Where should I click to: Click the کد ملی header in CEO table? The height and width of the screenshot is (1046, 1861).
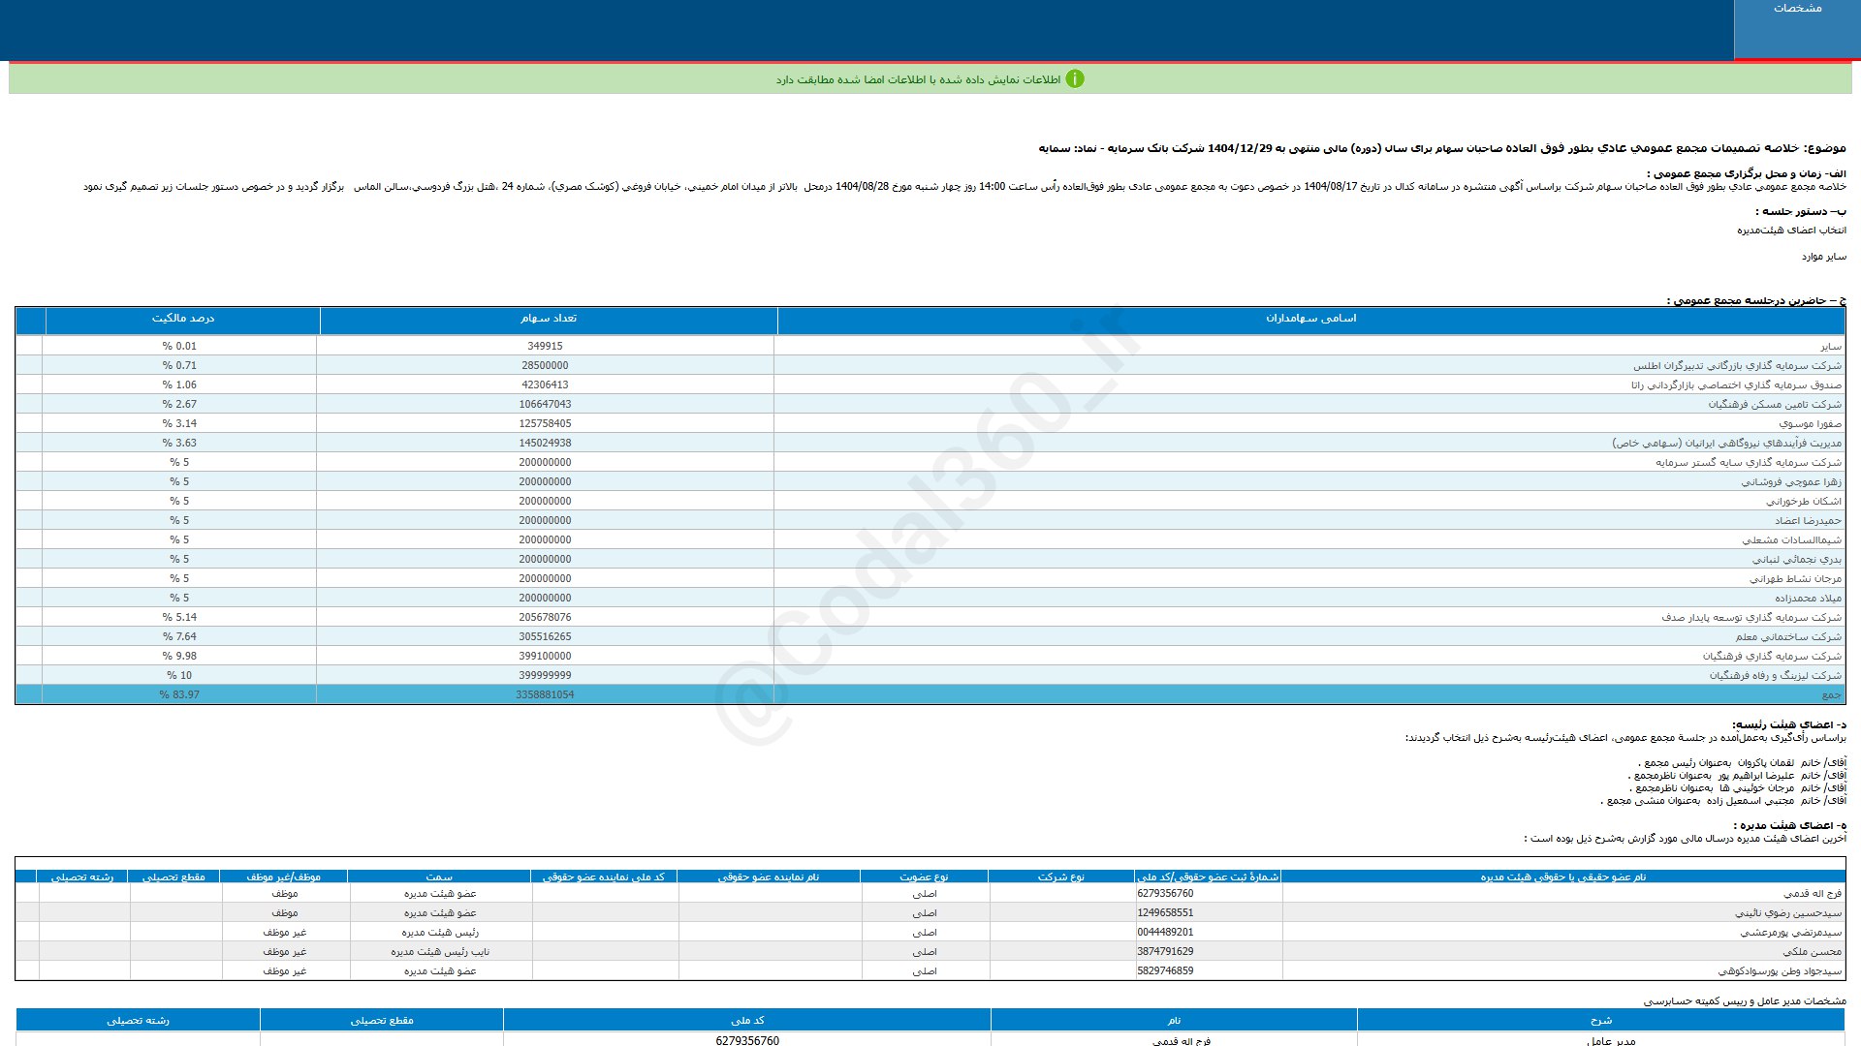(x=746, y=1020)
